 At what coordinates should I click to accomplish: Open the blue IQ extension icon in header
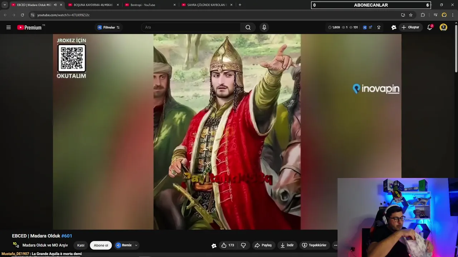(365, 27)
